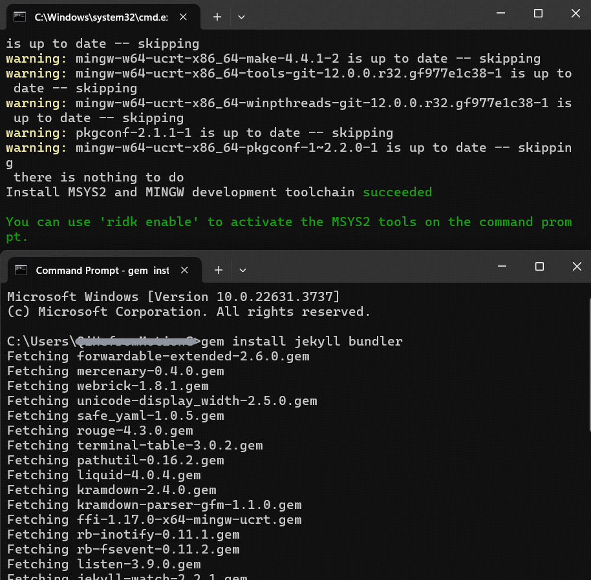Close the Command Prompt gem install window

coord(577,267)
